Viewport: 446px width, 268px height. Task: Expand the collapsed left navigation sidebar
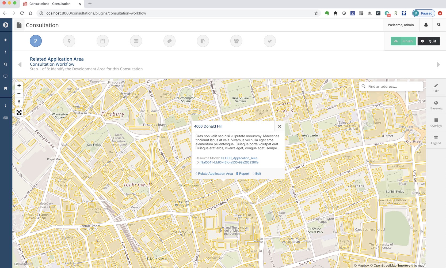tap(6, 24)
